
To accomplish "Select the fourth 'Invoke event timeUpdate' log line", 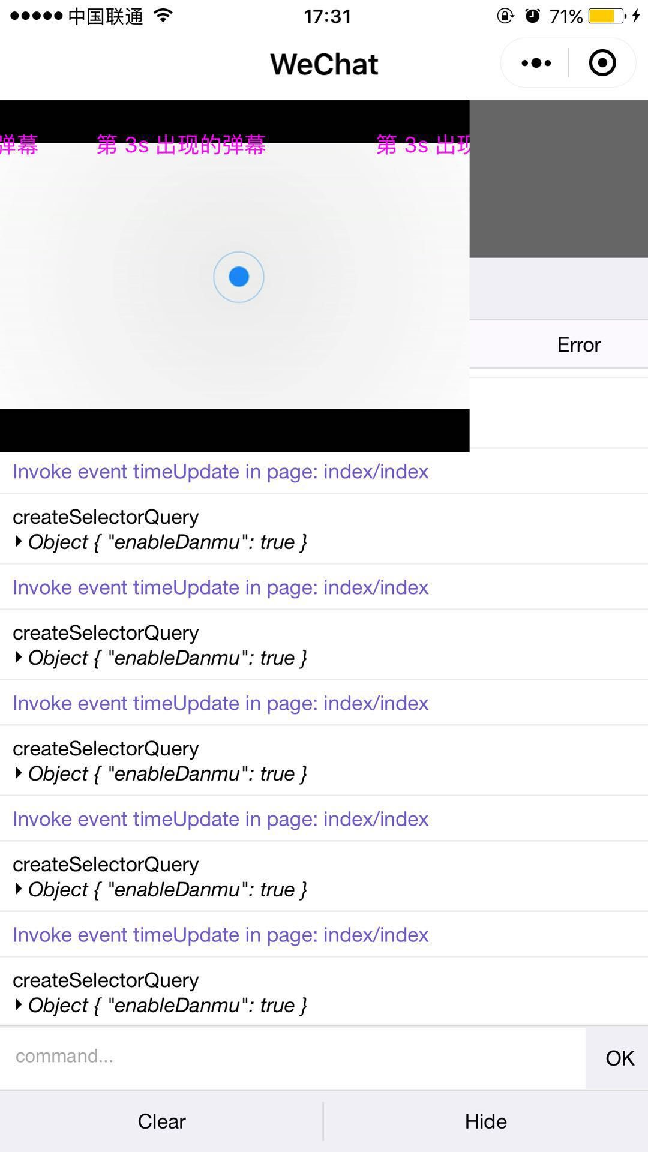I will (x=220, y=819).
